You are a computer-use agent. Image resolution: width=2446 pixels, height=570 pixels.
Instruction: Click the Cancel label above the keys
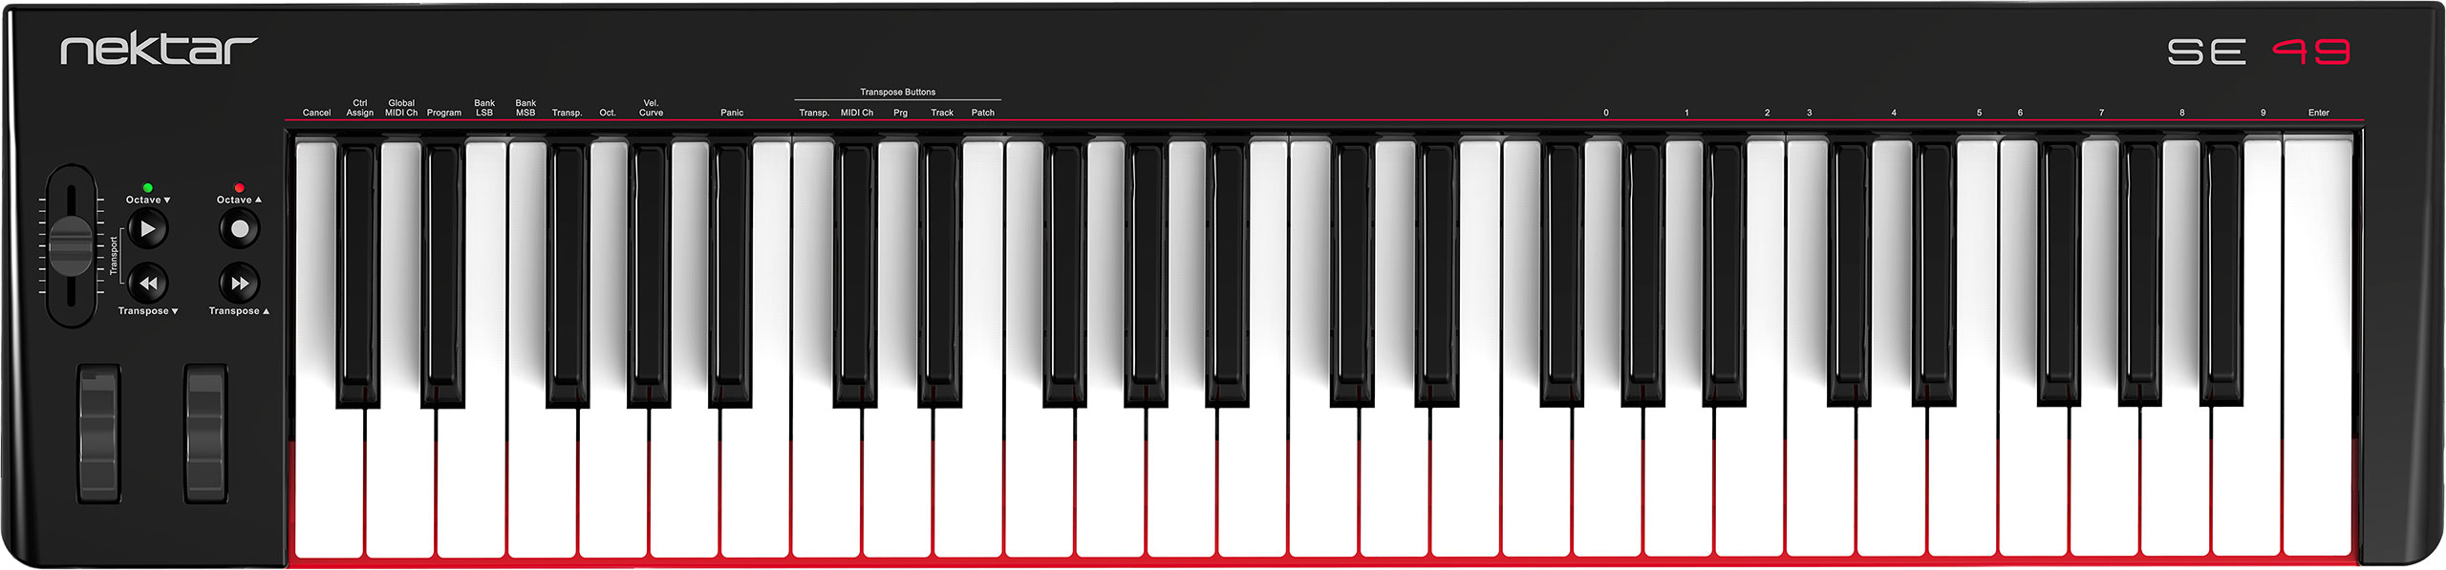[x=316, y=113]
